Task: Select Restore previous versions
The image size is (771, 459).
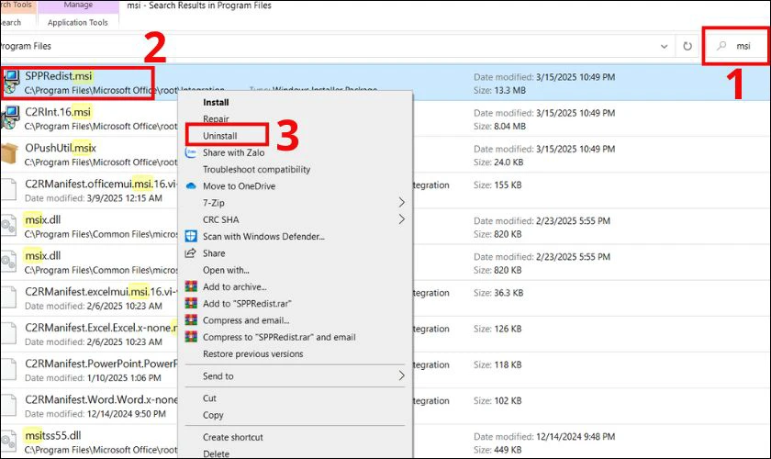Action: 252,353
